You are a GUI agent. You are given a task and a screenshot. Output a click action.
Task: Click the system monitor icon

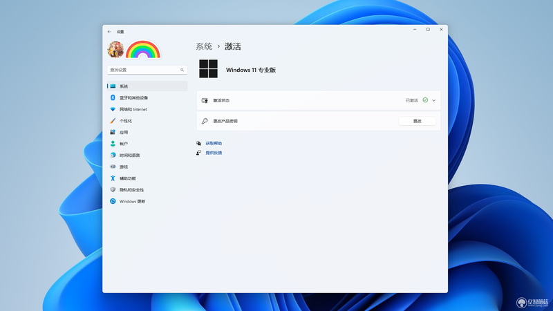point(113,86)
